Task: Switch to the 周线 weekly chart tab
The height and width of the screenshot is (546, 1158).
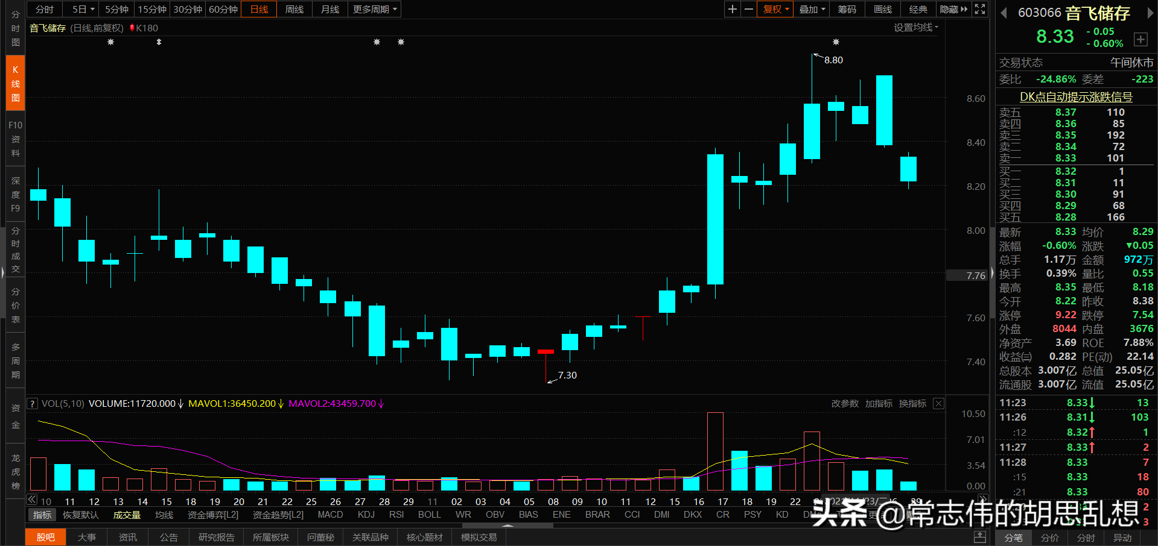Action: pyautogui.click(x=294, y=9)
